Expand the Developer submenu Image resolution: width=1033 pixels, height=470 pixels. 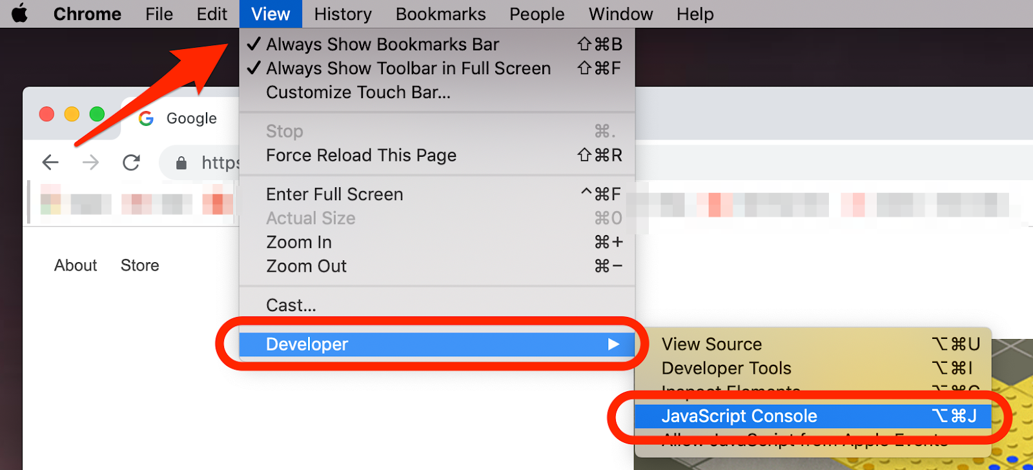[x=437, y=344]
